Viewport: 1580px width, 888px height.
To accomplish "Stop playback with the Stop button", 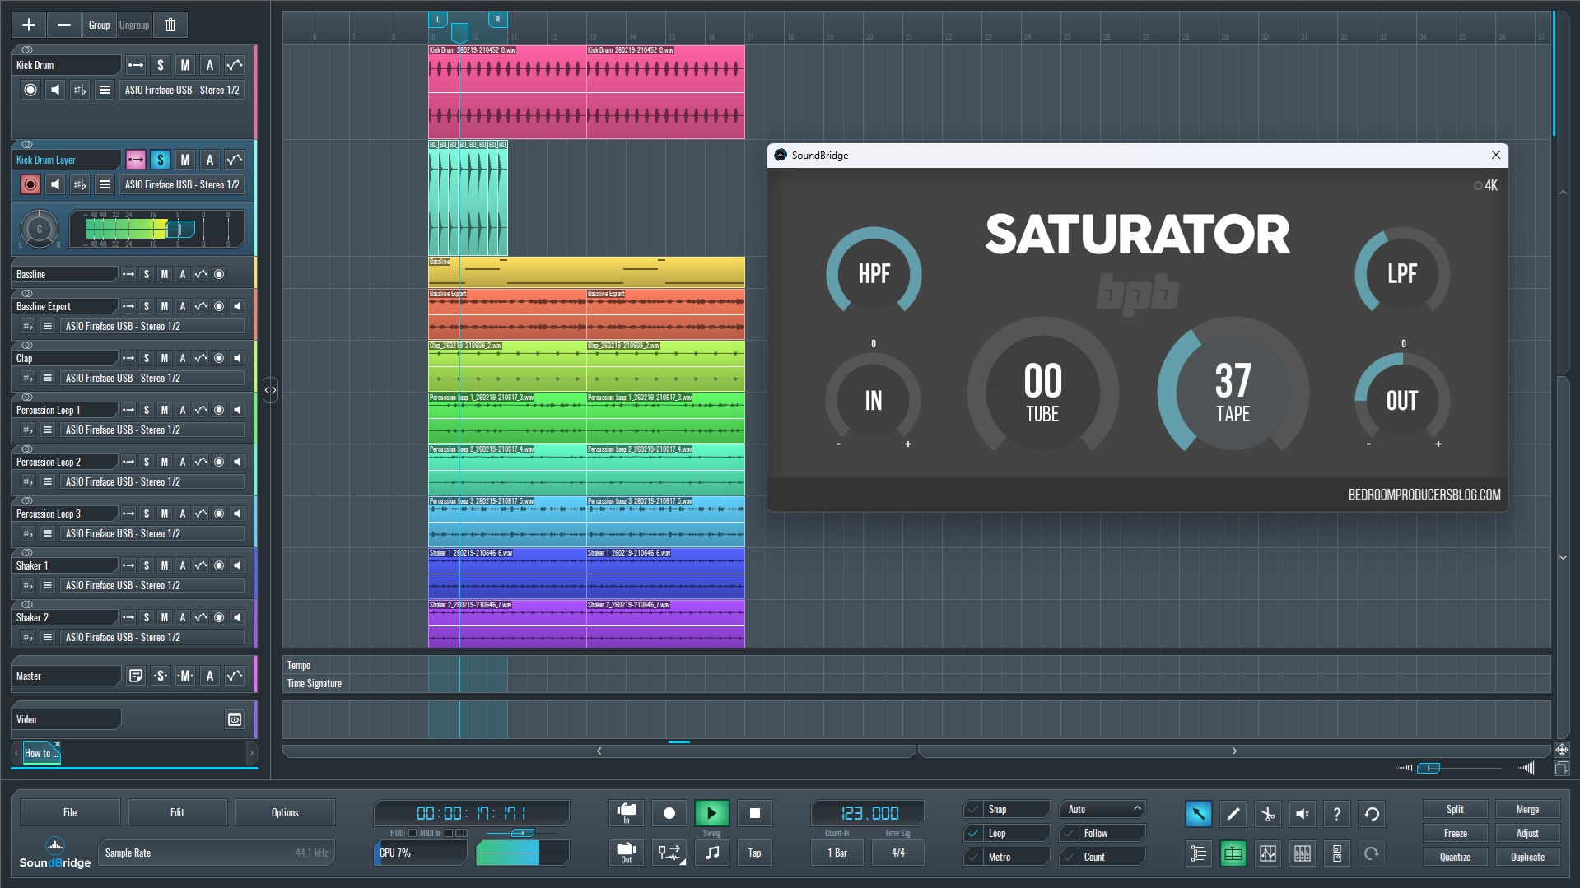I will (755, 813).
